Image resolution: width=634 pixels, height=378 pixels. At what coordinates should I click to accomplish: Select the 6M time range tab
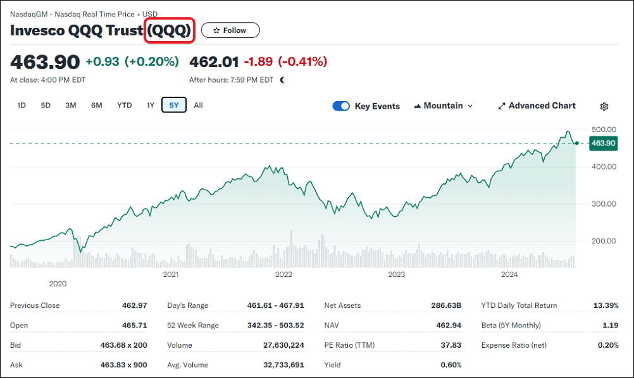[97, 106]
